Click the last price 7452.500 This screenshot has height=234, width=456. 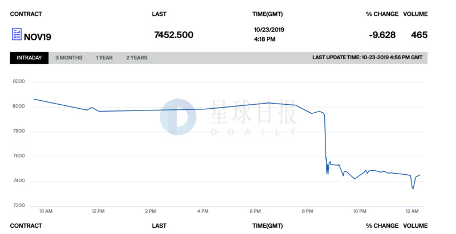(174, 35)
